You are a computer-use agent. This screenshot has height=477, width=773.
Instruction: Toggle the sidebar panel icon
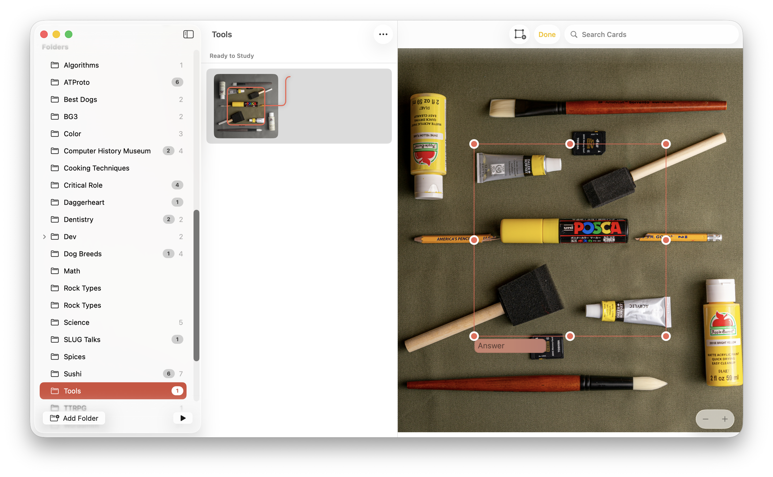[188, 34]
